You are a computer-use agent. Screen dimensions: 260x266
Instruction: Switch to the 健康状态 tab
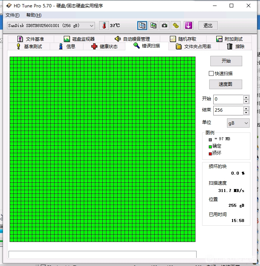point(104,46)
